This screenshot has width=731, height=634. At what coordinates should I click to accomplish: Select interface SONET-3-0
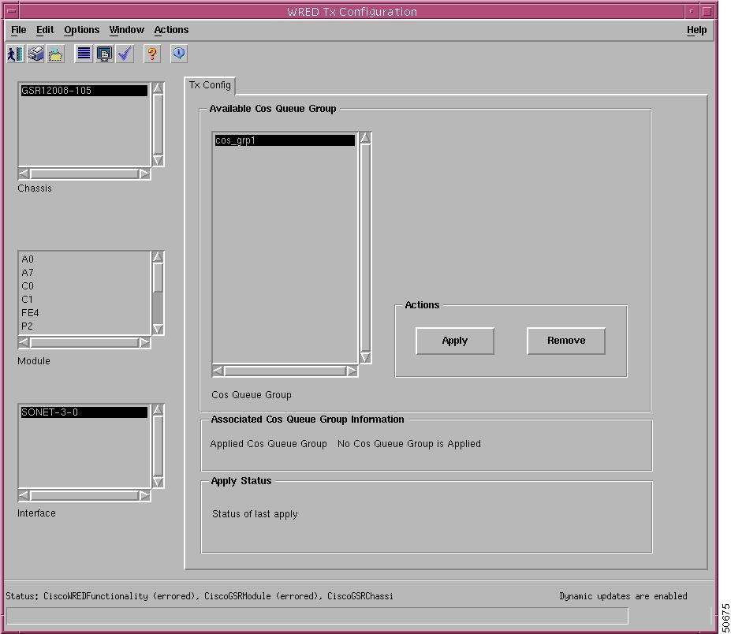pos(84,412)
